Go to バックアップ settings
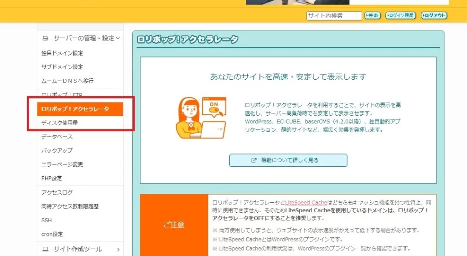 (57, 150)
